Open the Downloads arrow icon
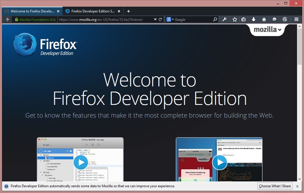This screenshot has width=304, height=193. [254, 19]
